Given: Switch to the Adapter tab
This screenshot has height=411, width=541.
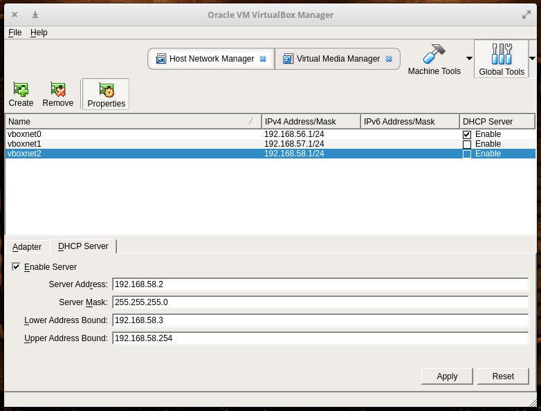Looking at the screenshot, I should coord(27,247).
